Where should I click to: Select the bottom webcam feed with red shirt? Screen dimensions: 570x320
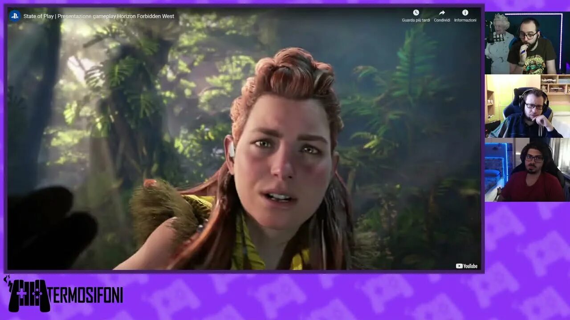[x=527, y=170]
